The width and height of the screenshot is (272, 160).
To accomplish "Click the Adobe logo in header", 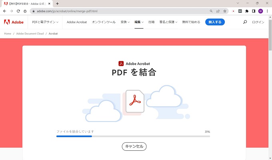I will point(14,22).
